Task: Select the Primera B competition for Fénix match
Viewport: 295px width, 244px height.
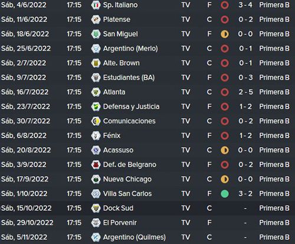Action: click(x=274, y=135)
